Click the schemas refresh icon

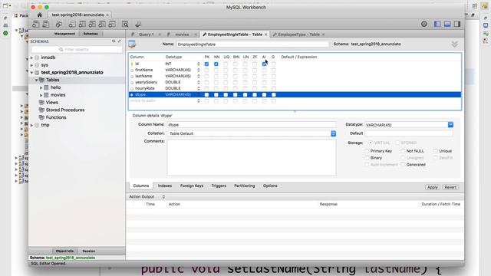pyautogui.click(x=114, y=41)
